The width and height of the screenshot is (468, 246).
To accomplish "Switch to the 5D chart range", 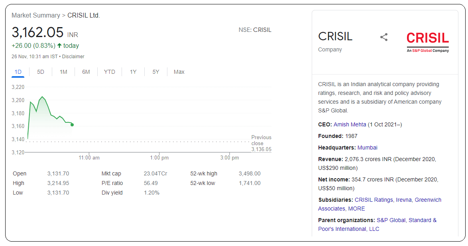I will 41,72.
